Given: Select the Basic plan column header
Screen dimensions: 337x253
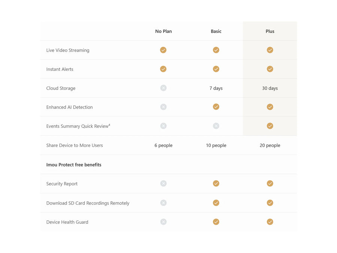Looking at the screenshot, I should 216,31.
